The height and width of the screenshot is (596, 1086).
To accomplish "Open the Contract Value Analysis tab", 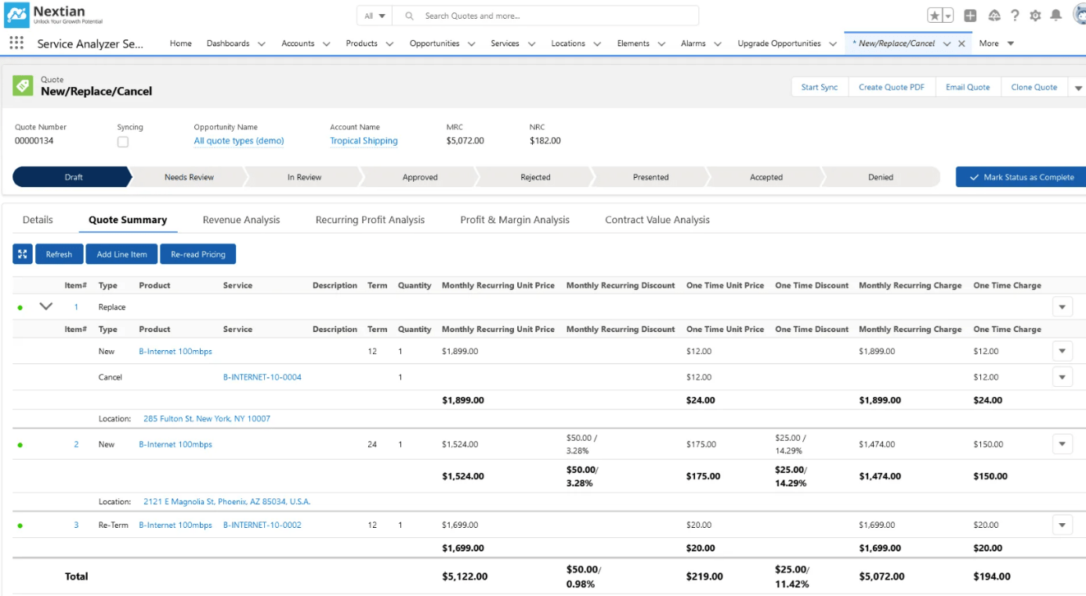I will point(657,220).
